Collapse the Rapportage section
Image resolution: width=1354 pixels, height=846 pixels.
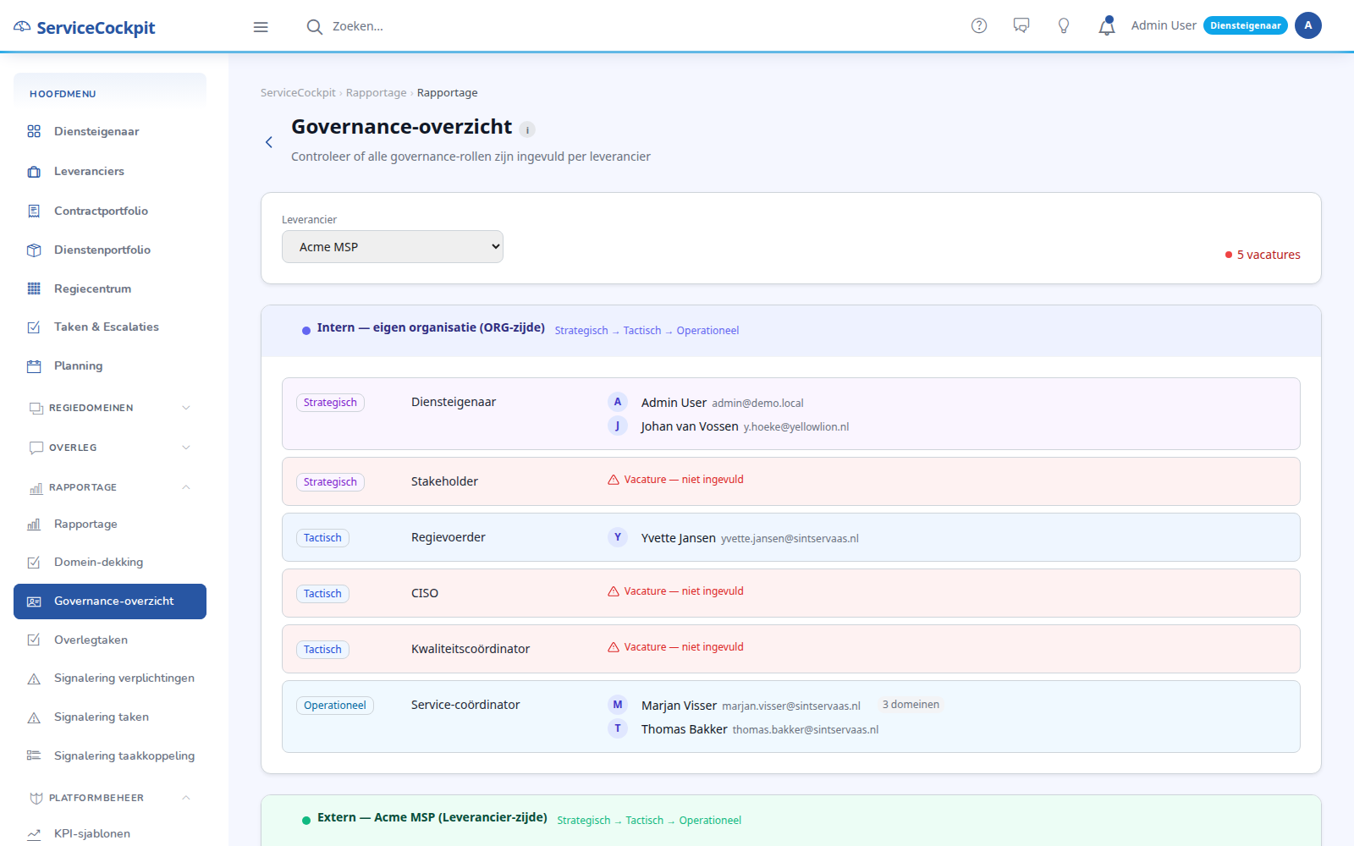(x=110, y=487)
